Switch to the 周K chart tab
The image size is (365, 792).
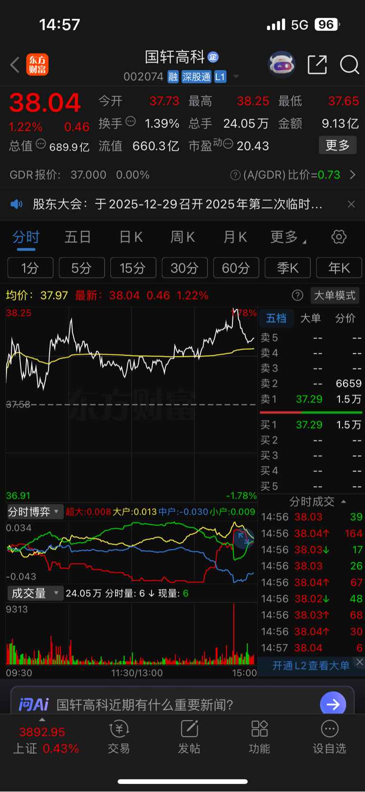click(x=182, y=237)
